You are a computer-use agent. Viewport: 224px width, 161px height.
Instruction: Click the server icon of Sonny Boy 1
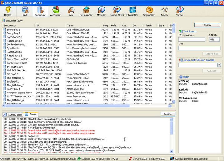click(x=5, y=30)
